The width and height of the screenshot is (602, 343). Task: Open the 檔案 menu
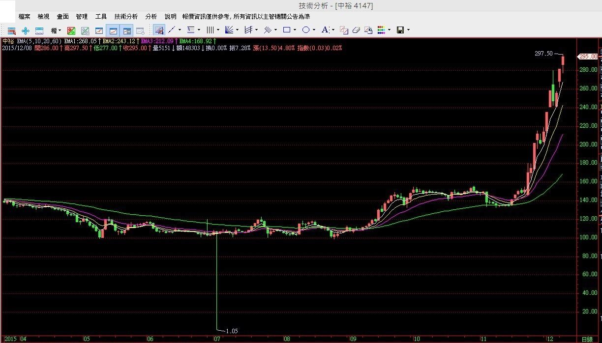(25, 17)
